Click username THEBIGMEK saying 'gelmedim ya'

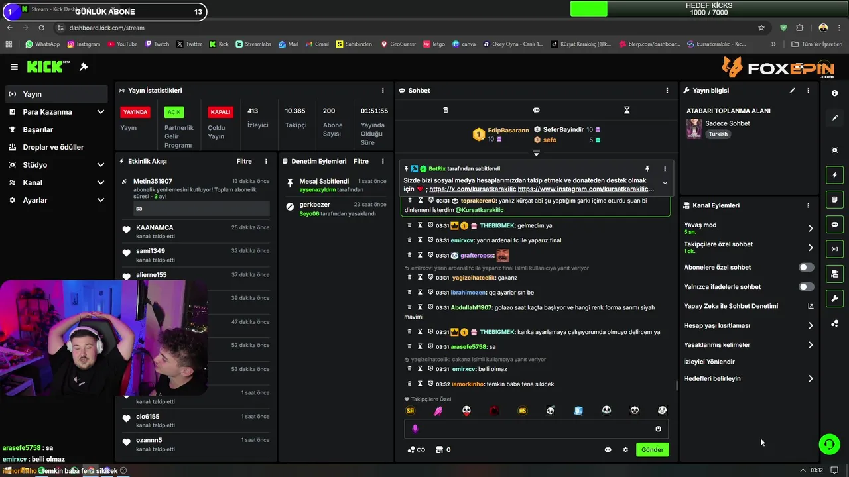coord(497,225)
